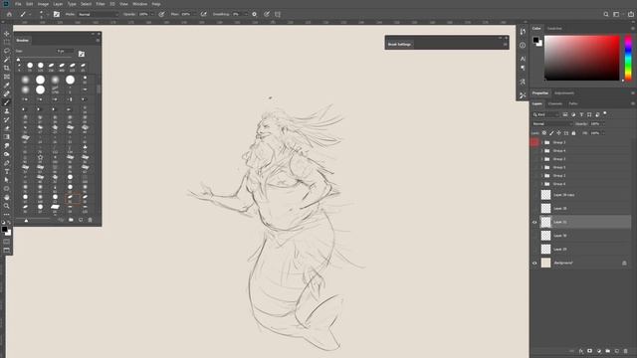
Task: Click the toolbox foreground color swatch
Action: click(4, 230)
